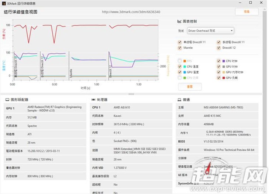Viewport: 269px width, 194px height.
Task: Toggle the CPU 时钟 series checkbox
Action: point(219,61)
